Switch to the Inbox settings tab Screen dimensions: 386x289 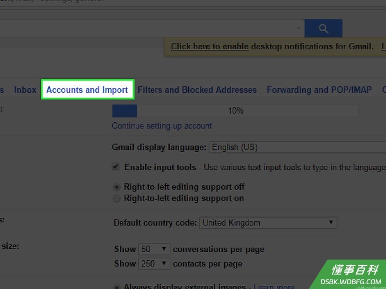(25, 89)
